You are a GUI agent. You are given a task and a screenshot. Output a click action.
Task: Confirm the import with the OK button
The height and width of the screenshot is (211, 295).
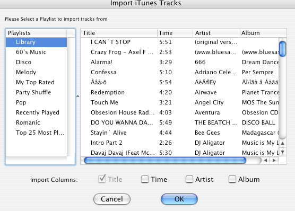pos(179,199)
